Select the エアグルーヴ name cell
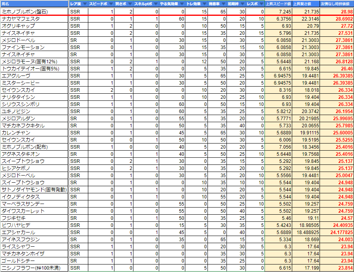 coord(34,76)
